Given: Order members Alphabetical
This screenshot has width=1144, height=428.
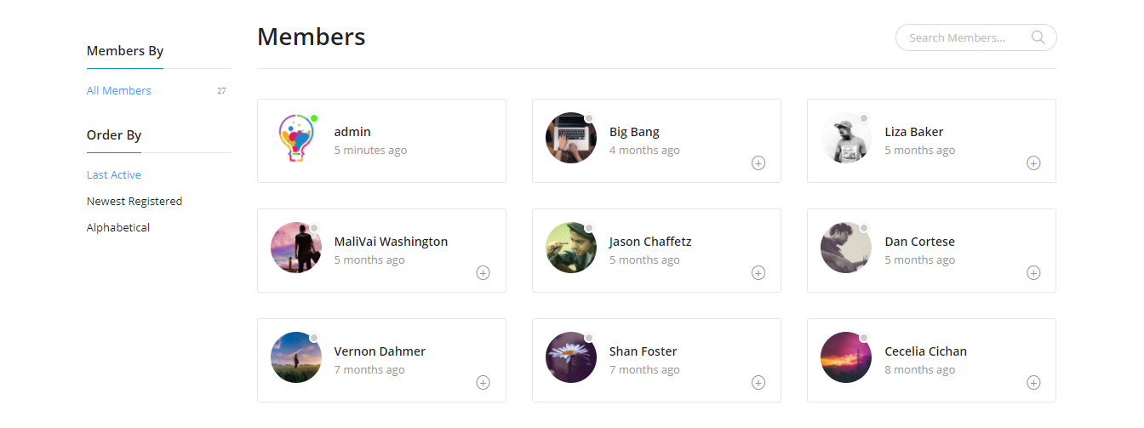Looking at the screenshot, I should tap(118, 227).
